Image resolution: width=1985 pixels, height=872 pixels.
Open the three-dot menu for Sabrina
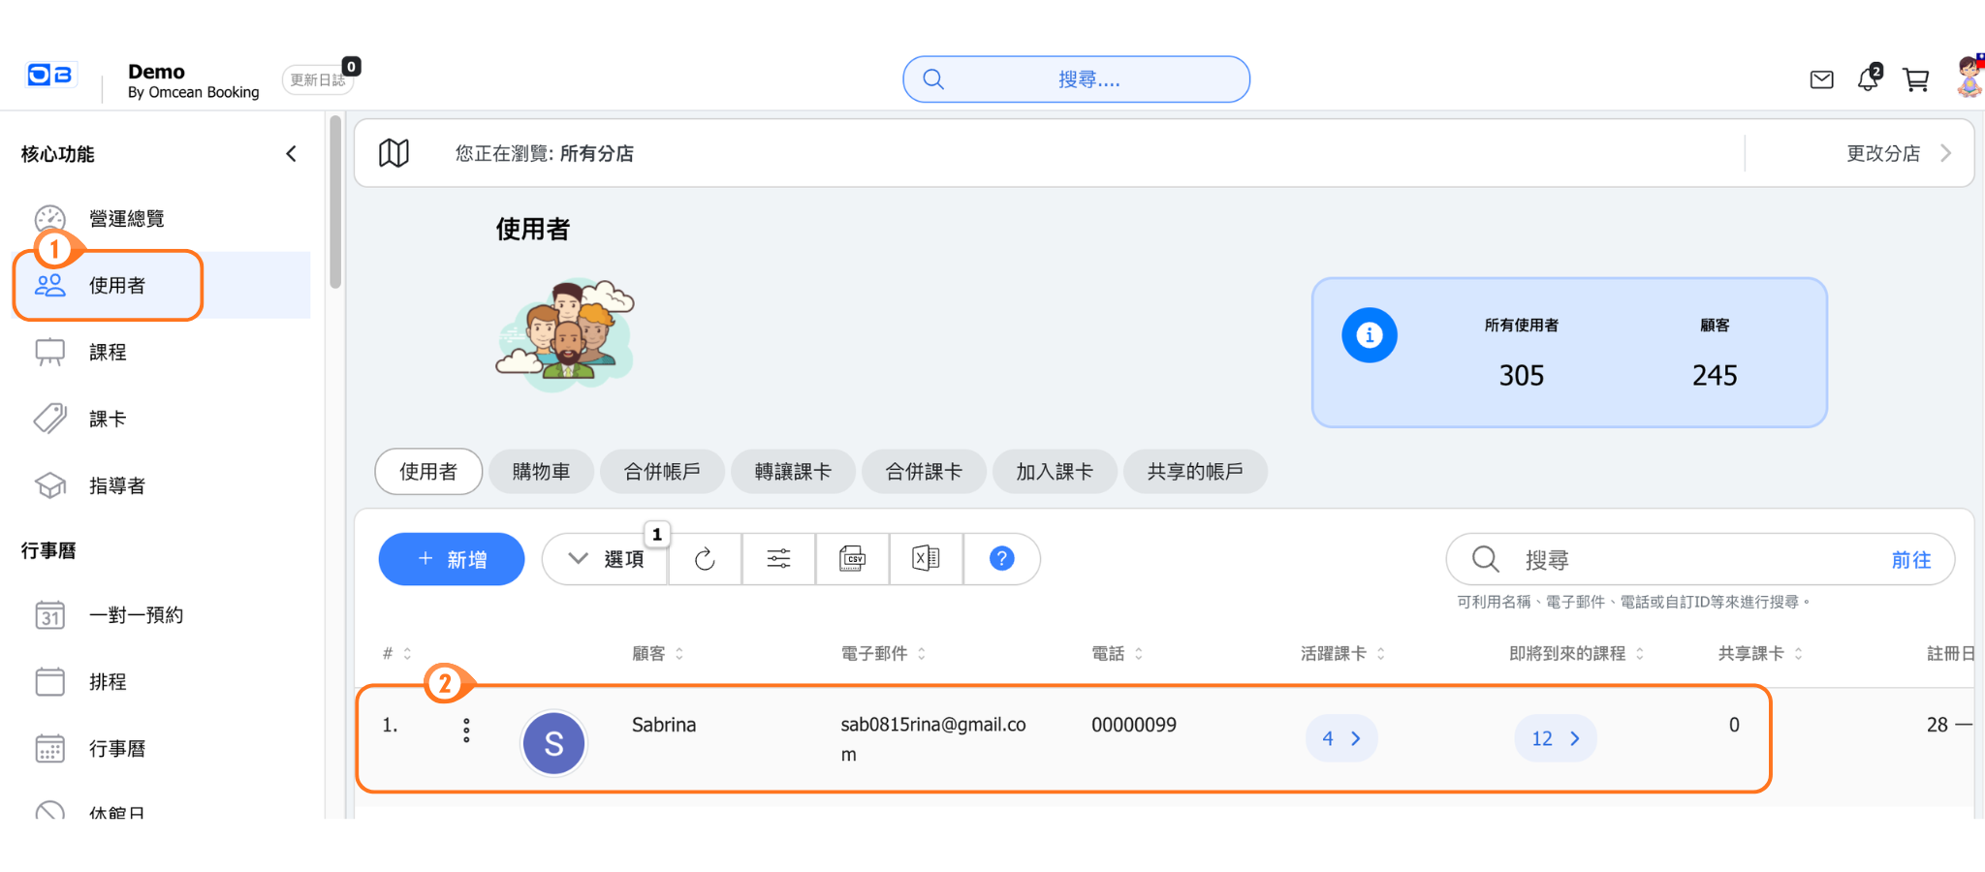(x=466, y=731)
